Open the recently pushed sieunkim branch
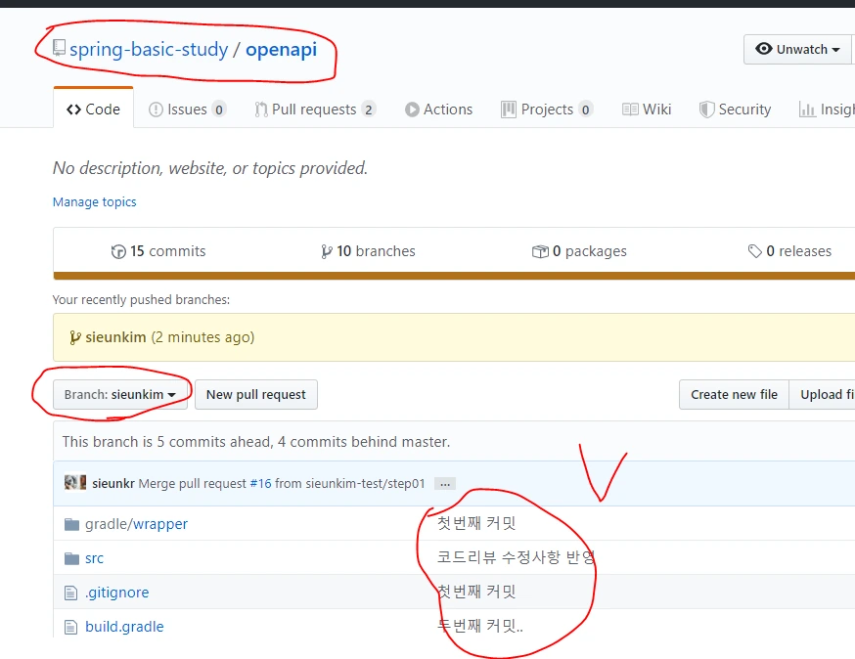The image size is (855, 659). click(x=115, y=337)
